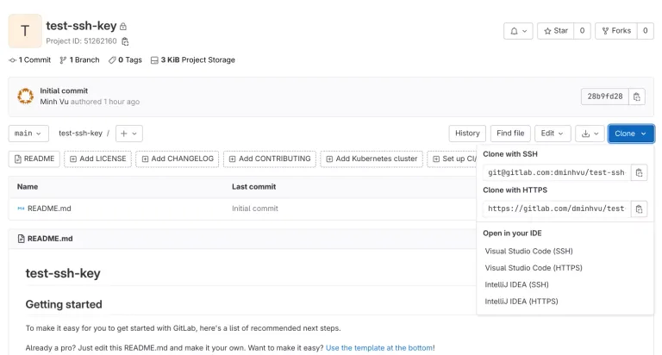This screenshot has height=355, width=662.
Task: Open the star count 0
Action: (x=582, y=31)
